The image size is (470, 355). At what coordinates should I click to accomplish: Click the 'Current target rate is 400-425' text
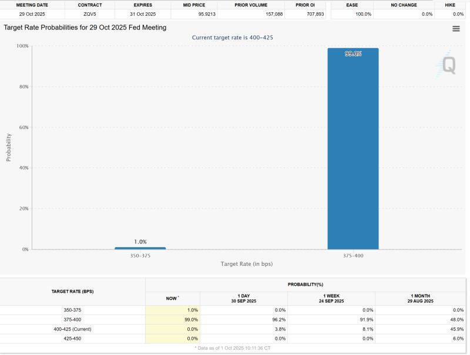point(234,37)
